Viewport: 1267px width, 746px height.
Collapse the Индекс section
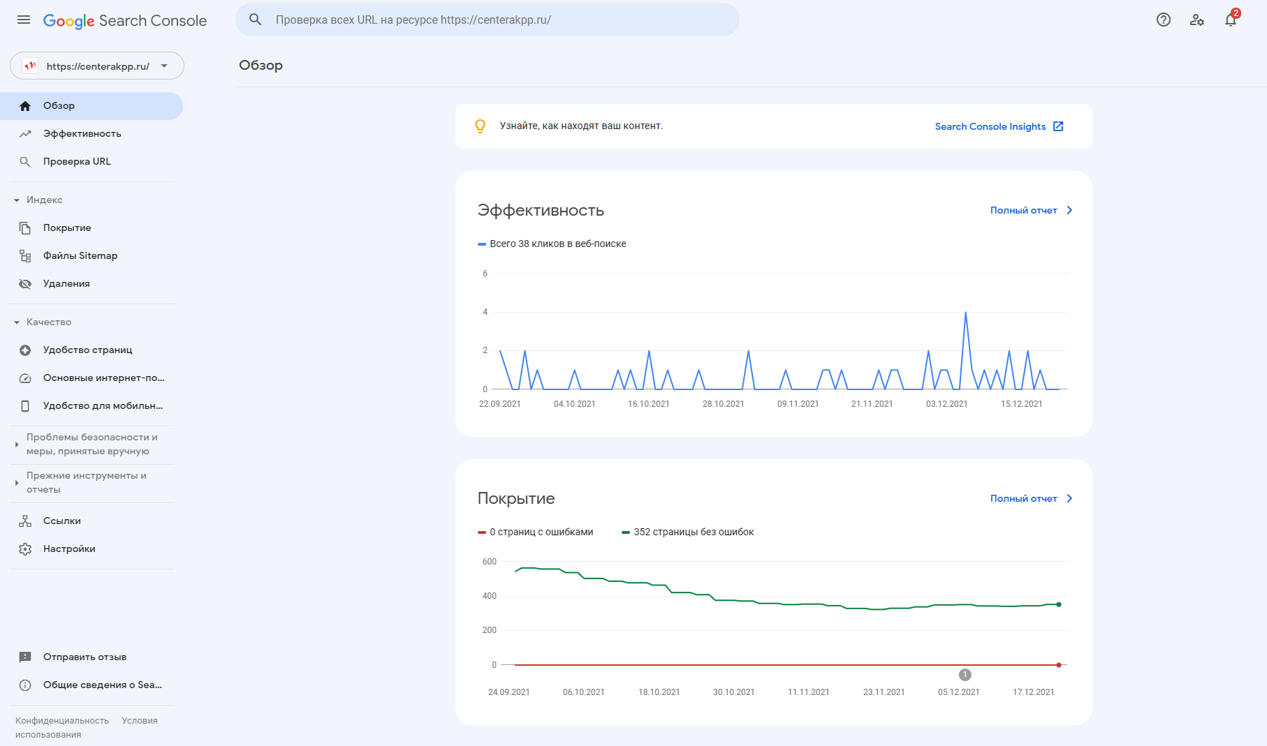(x=17, y=200)
